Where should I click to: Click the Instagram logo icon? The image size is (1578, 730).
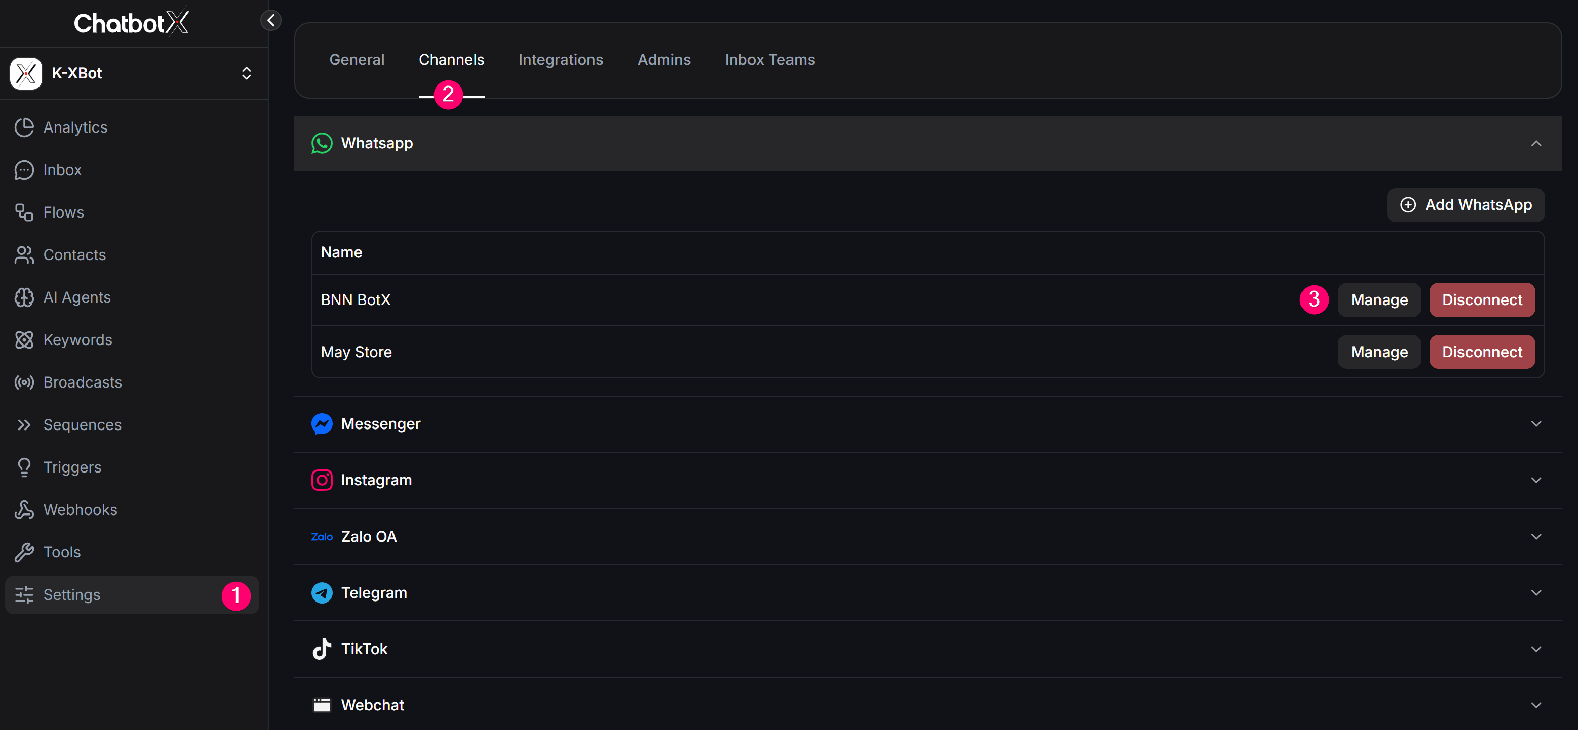coord(322,481)
